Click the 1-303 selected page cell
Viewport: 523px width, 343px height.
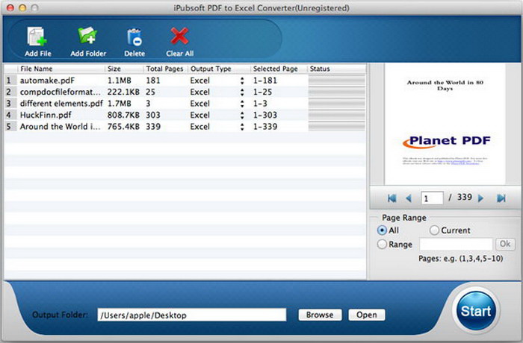265,116
